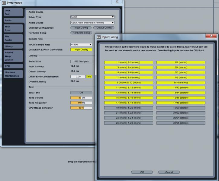
Task: Disable 9 (mono) & 10 (mono) inputs
Action: [x=129, y=83]
